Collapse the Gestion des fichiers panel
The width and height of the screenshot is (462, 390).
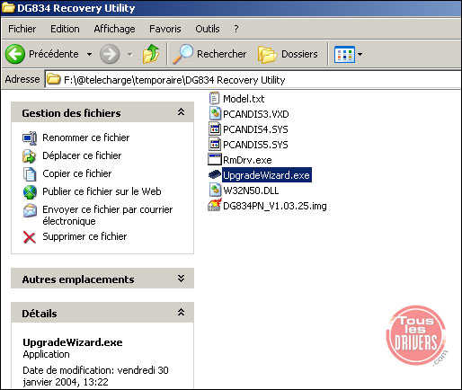[181, 112]
